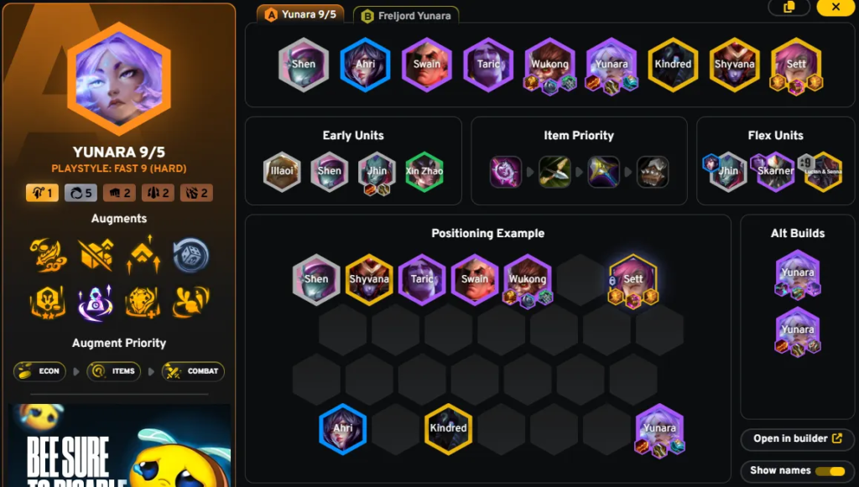This screenshot has height=487, width=859.
Task: Click the Illaoi icon under Early Units
Action: [x=282, y=171]
